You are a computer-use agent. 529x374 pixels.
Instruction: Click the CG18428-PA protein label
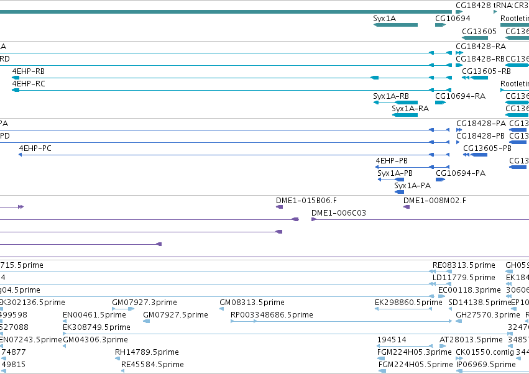tap(481, 124)
